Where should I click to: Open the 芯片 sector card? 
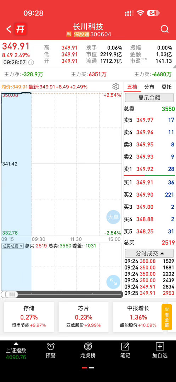[x=83, y=317]
